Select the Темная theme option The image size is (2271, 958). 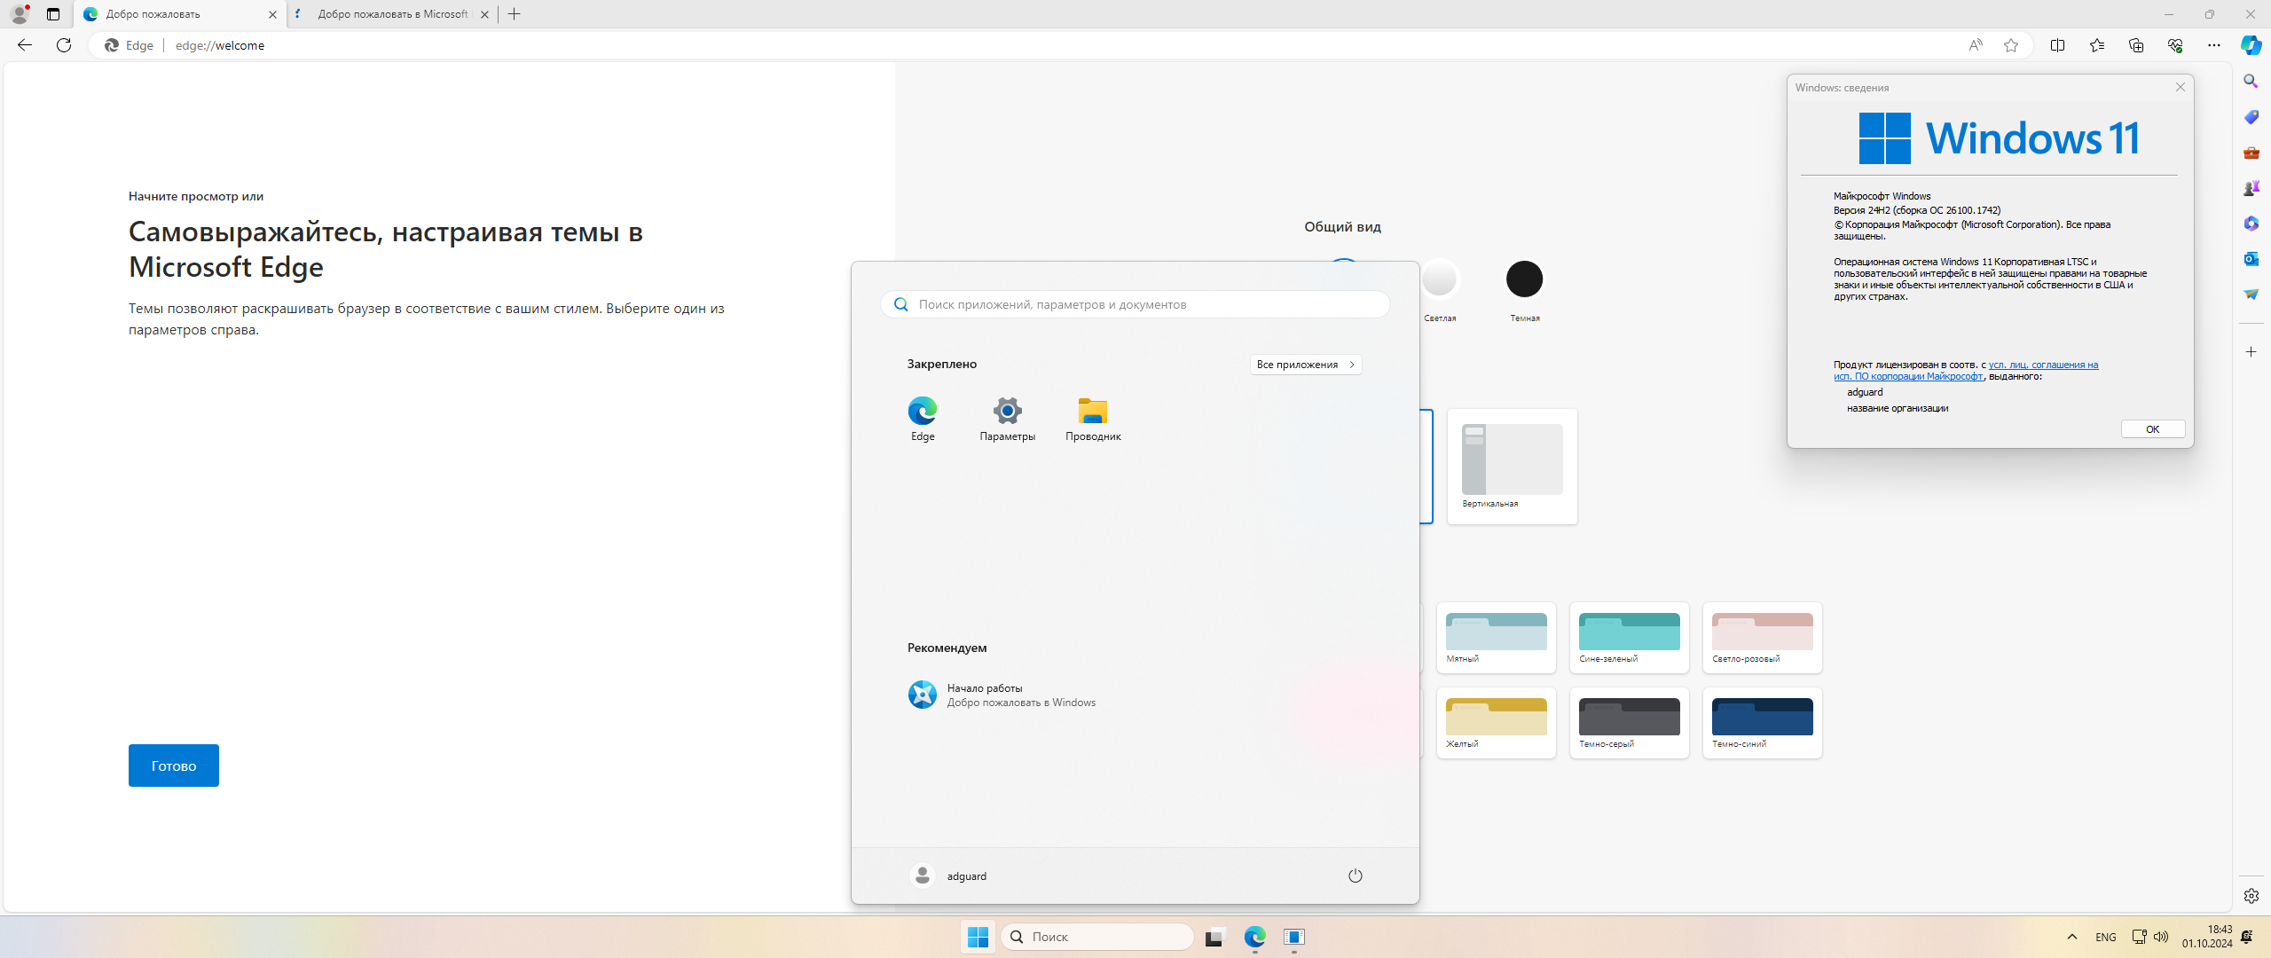point(1524,280)
